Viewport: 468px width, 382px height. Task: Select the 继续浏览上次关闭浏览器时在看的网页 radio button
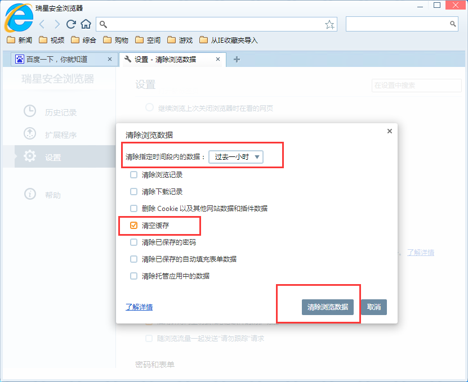click(149, 107)
